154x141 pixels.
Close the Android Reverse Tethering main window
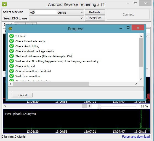[145, 3]
